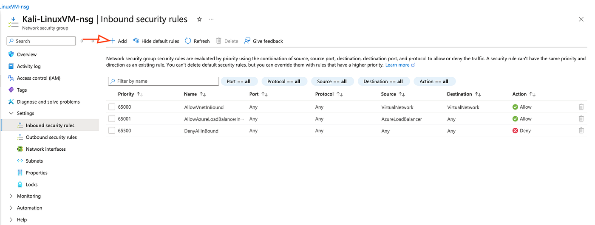Click the network security group header icon
The height and width of the screenshot is (225, 595).
(13, 22)
